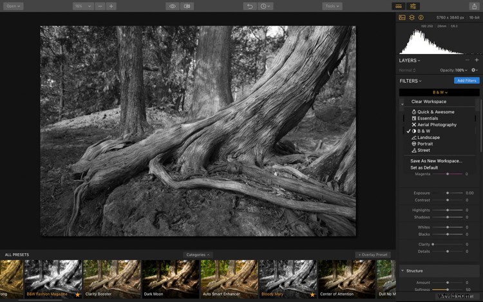Image resolution: width=483 pixels, height=302 pixels.
Task: Open the file Open menu
Action: click(14, 6)
